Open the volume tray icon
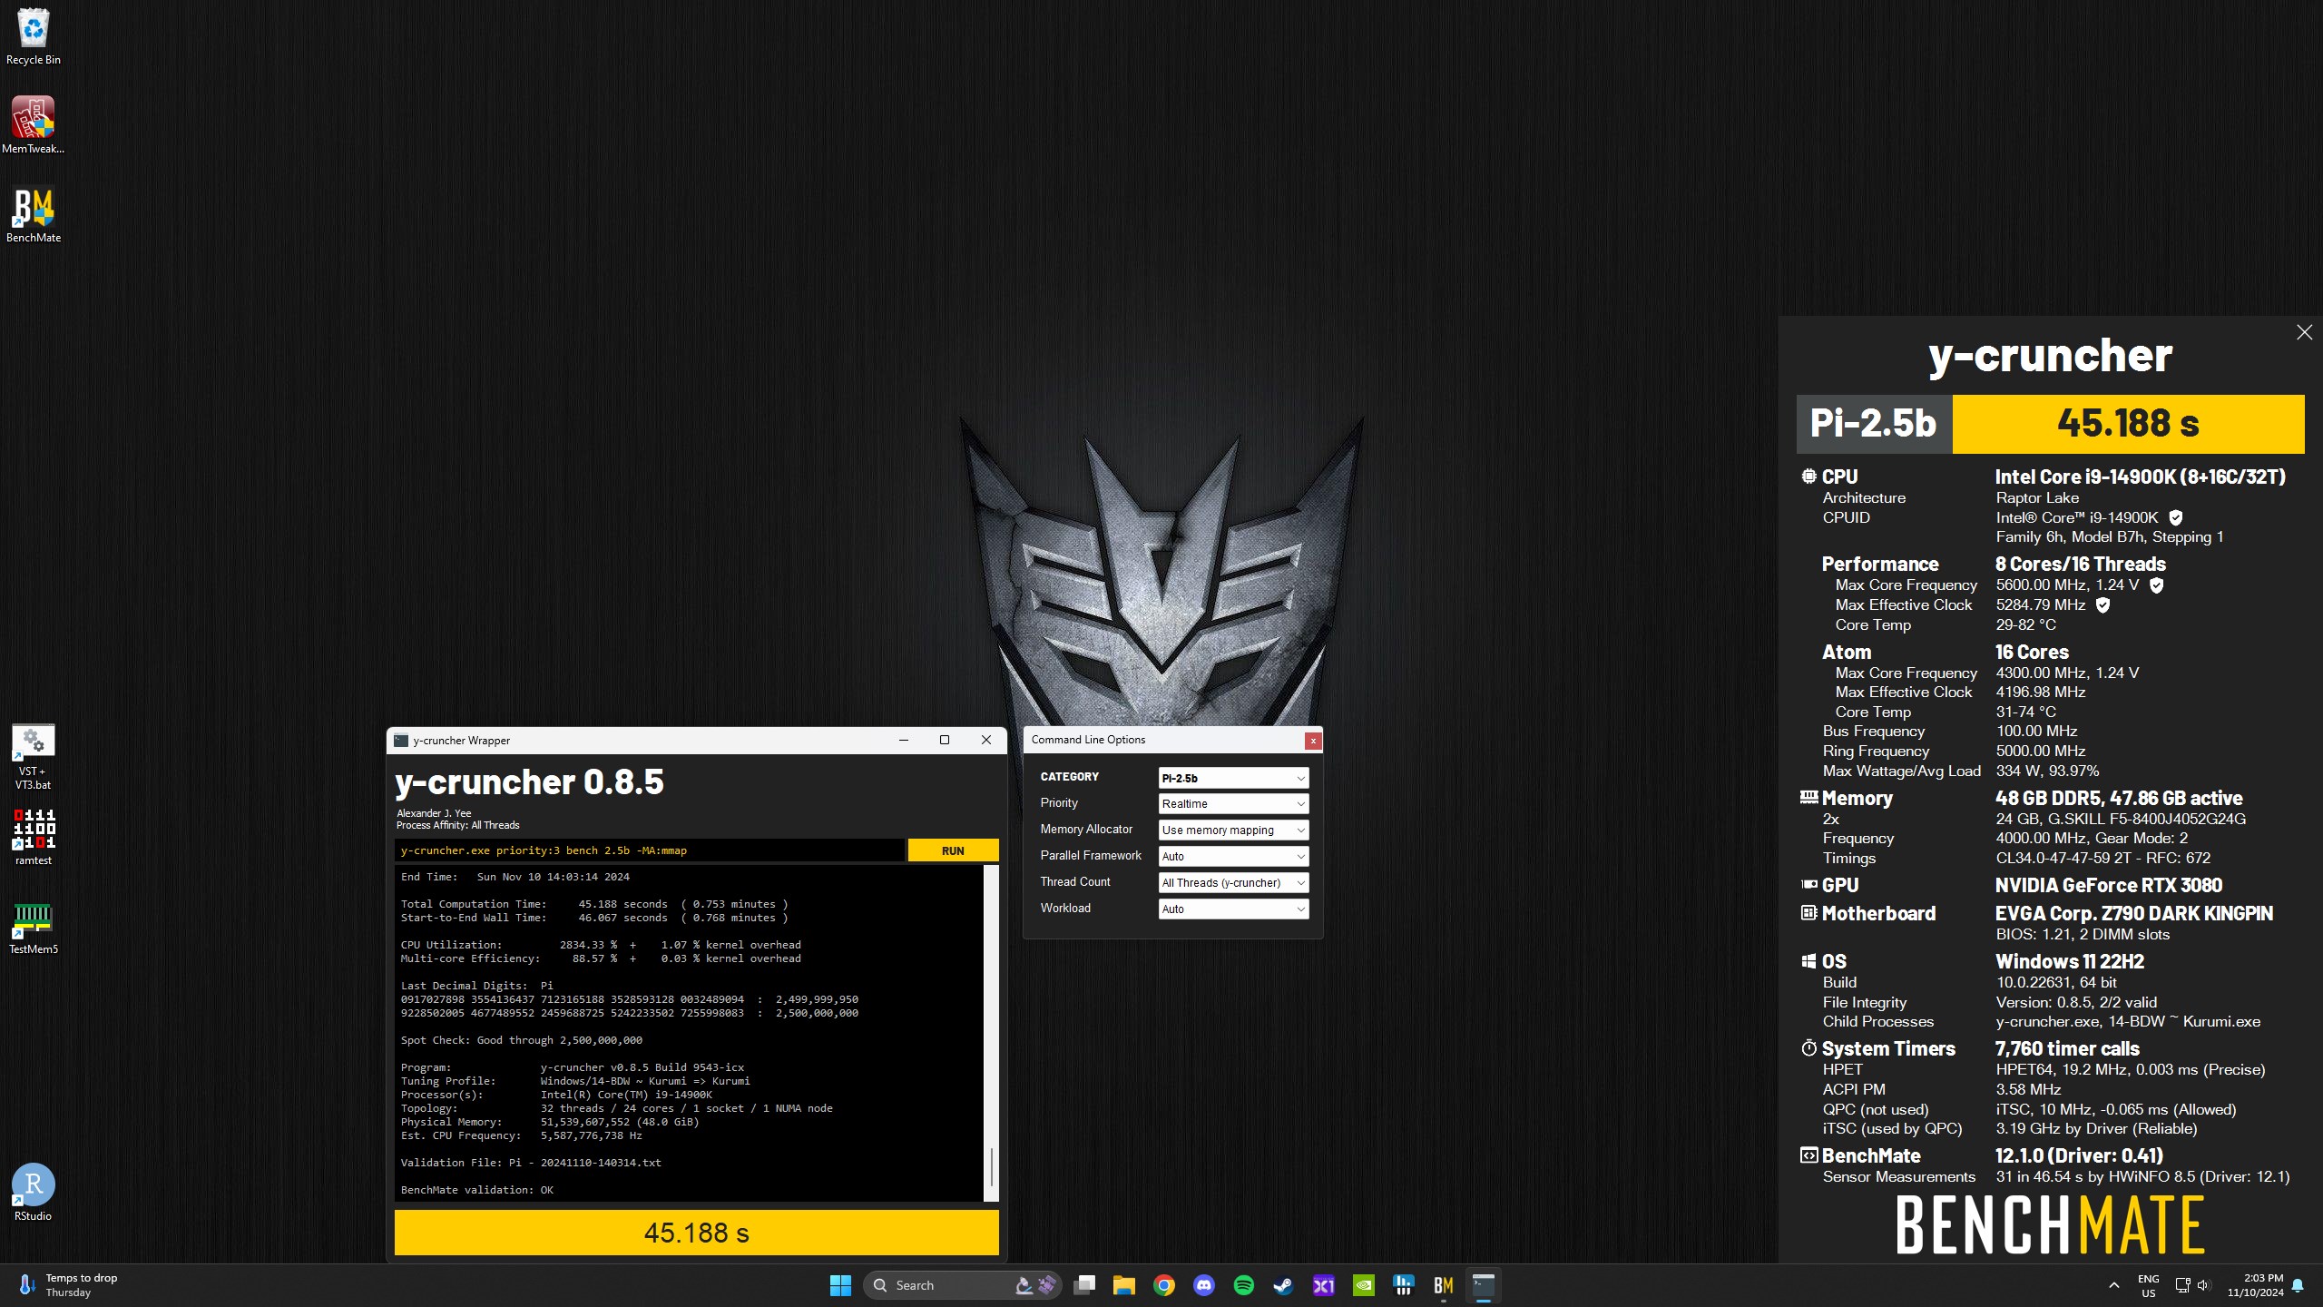 coord(2204,1285)
